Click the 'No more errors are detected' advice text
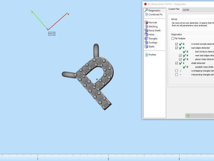Viewport: 214px width, 161px height. tap(193, 24)
